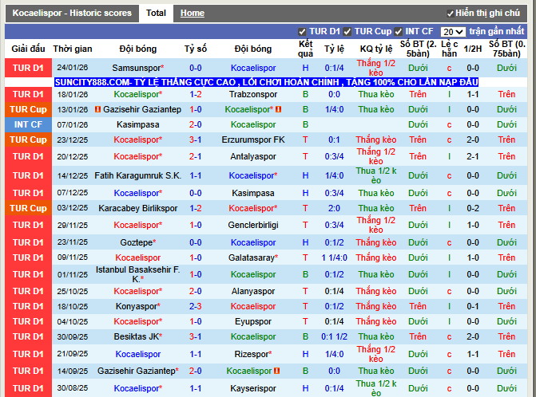Click the 'Tỷ số' column header
This screenshot has width=536, height=397.
coord(196,49)
